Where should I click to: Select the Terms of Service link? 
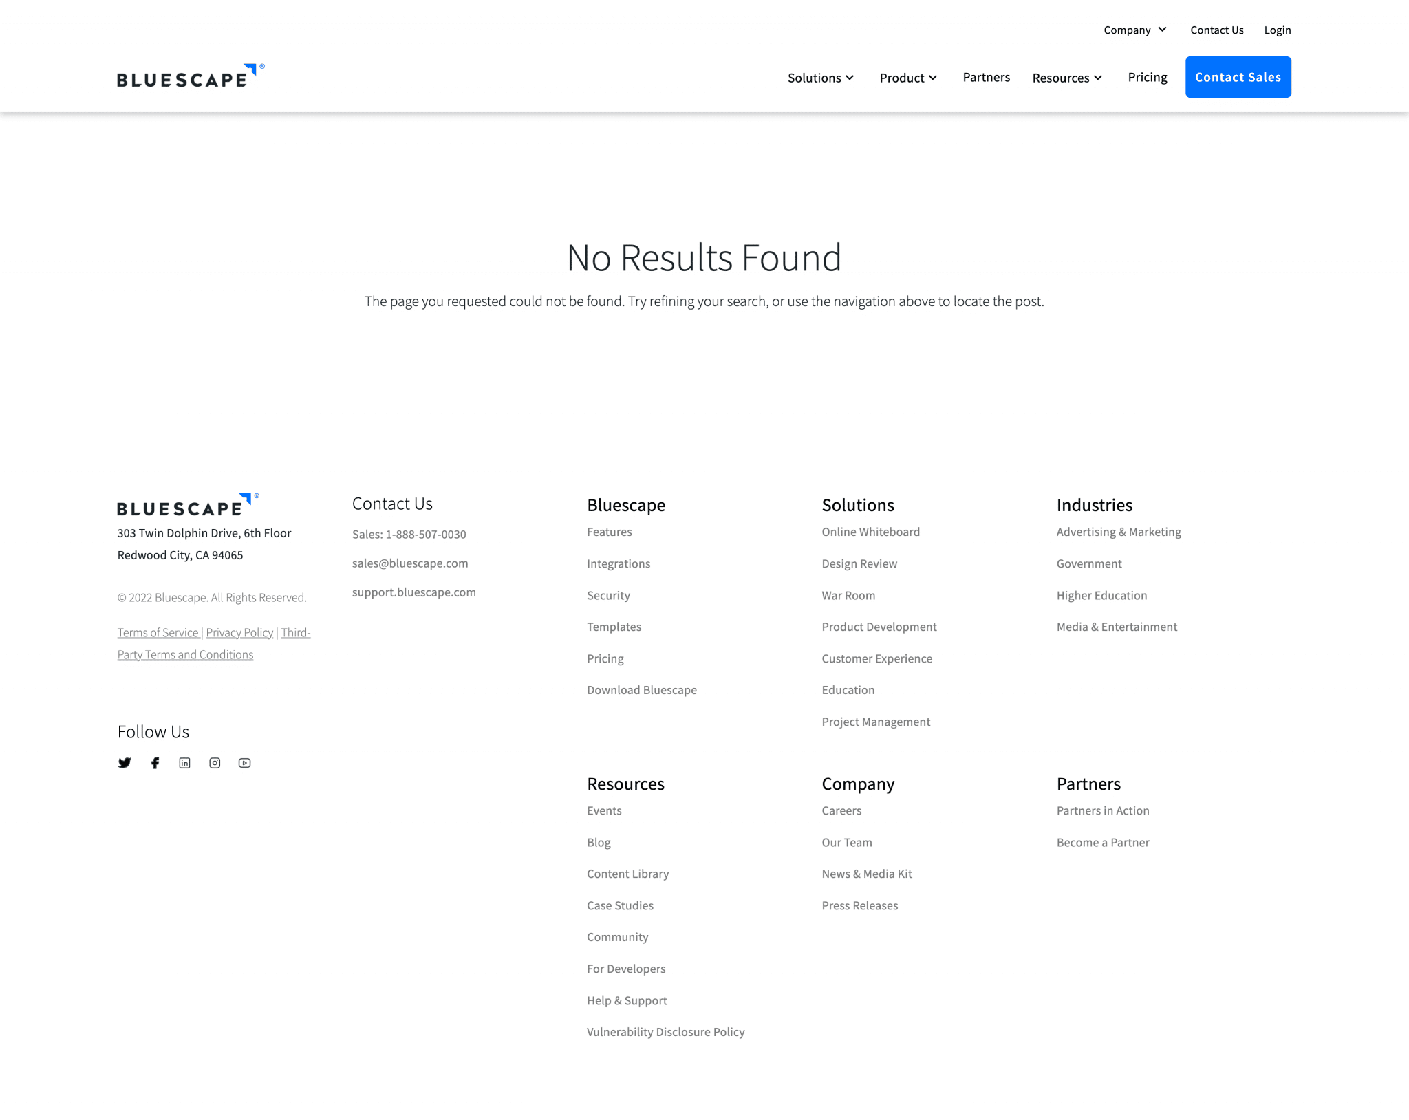point(158,632)
